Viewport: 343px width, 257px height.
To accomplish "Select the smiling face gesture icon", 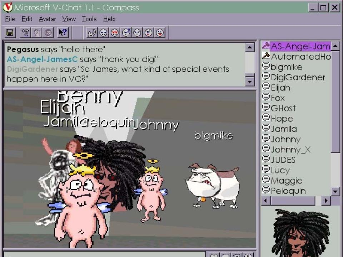I will coord(104,33).
